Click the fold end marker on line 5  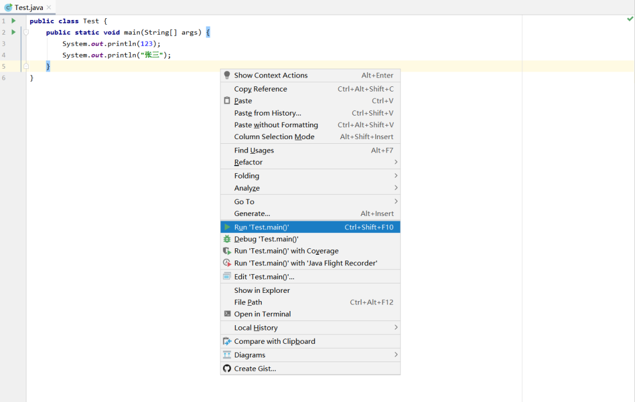click(x=26, y=66)
